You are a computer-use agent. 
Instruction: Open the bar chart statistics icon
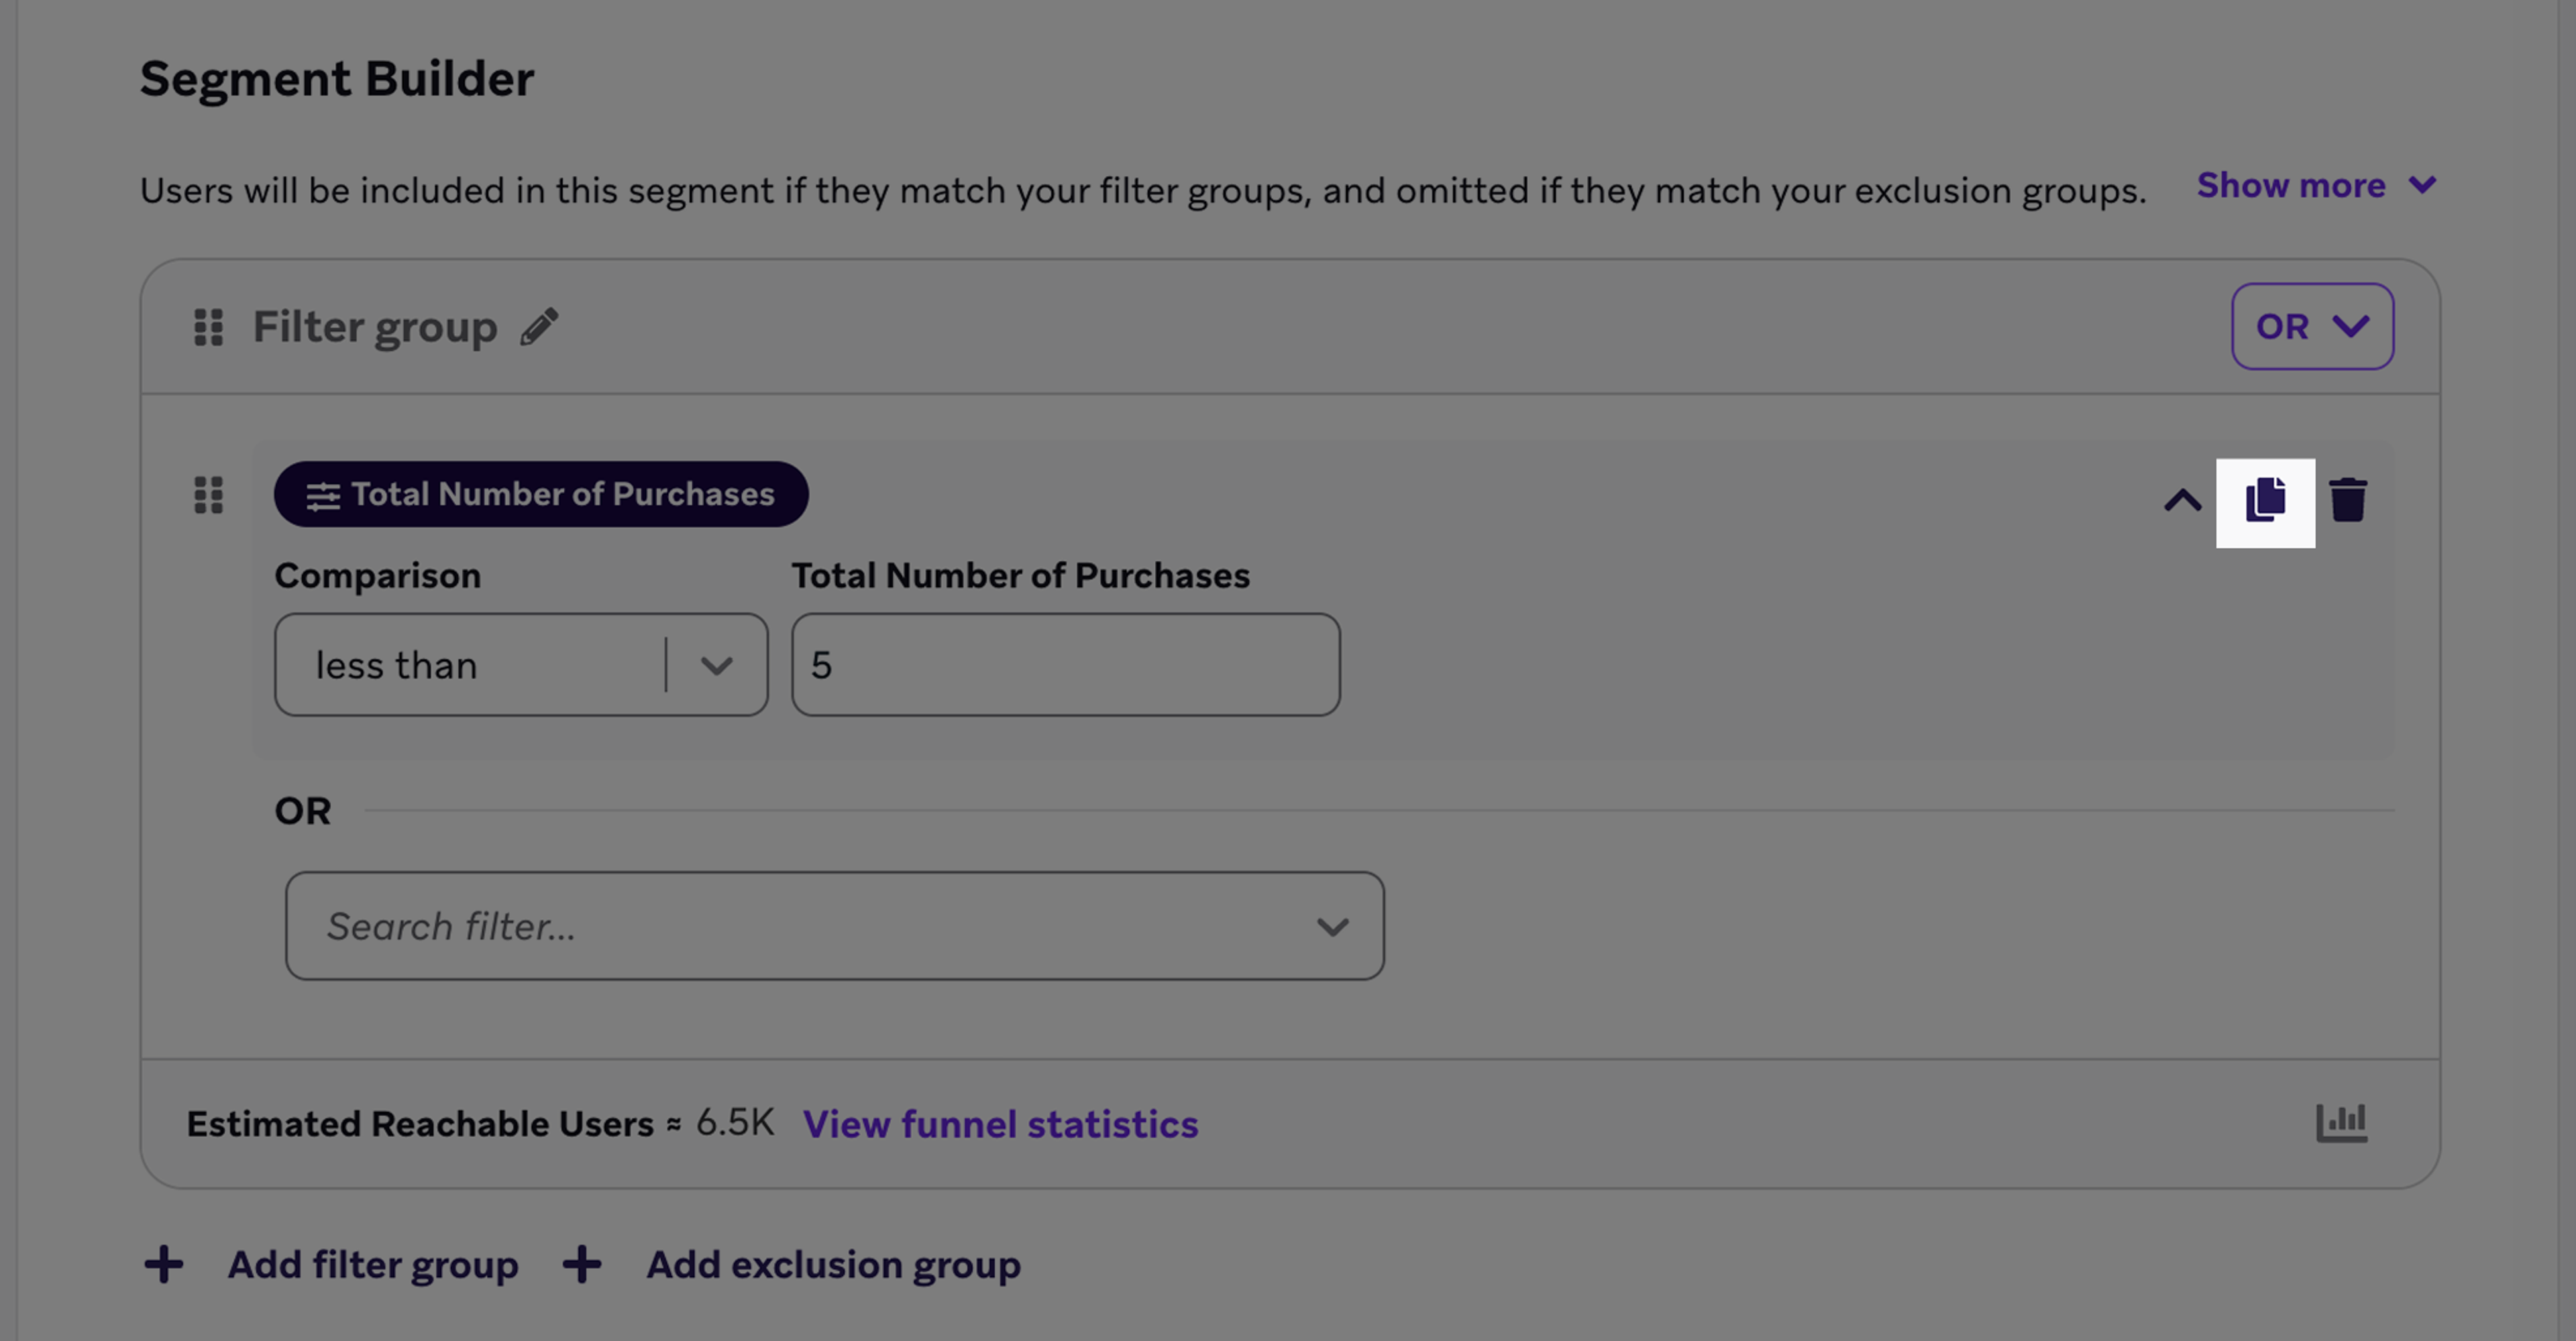2341,1123
